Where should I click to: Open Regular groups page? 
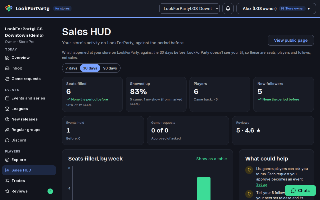pyautogui.click(x=29, y=130)
